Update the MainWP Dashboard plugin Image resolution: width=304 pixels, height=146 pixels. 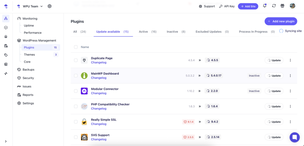coord(274,76)
